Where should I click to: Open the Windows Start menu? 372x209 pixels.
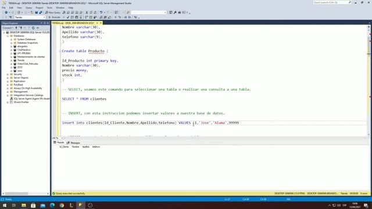[5, 205]
